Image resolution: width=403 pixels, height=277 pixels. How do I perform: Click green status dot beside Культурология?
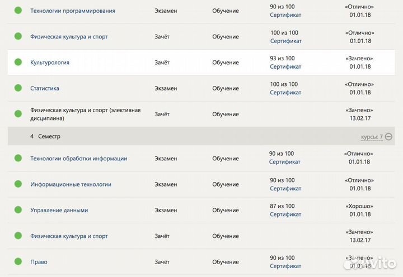click(x=18, y=63)
